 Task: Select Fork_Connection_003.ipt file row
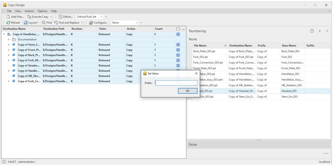(208, 63)
